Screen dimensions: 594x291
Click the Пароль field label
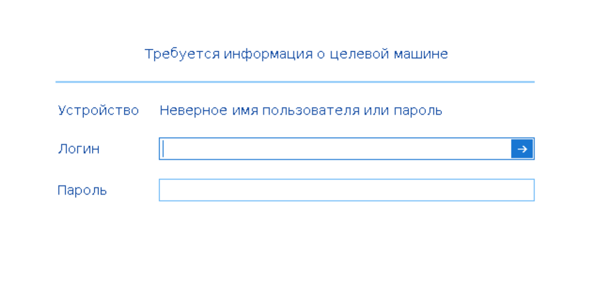[82, 190]
